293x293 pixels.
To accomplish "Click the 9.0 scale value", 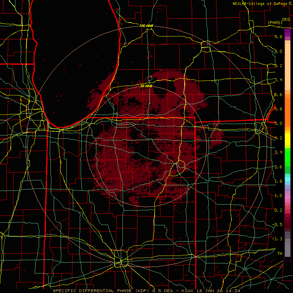I will 278,51.
